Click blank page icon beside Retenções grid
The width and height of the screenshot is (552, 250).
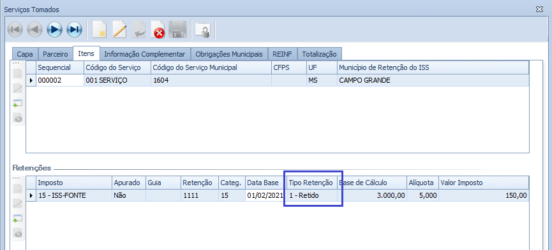(x=18, y=188)
